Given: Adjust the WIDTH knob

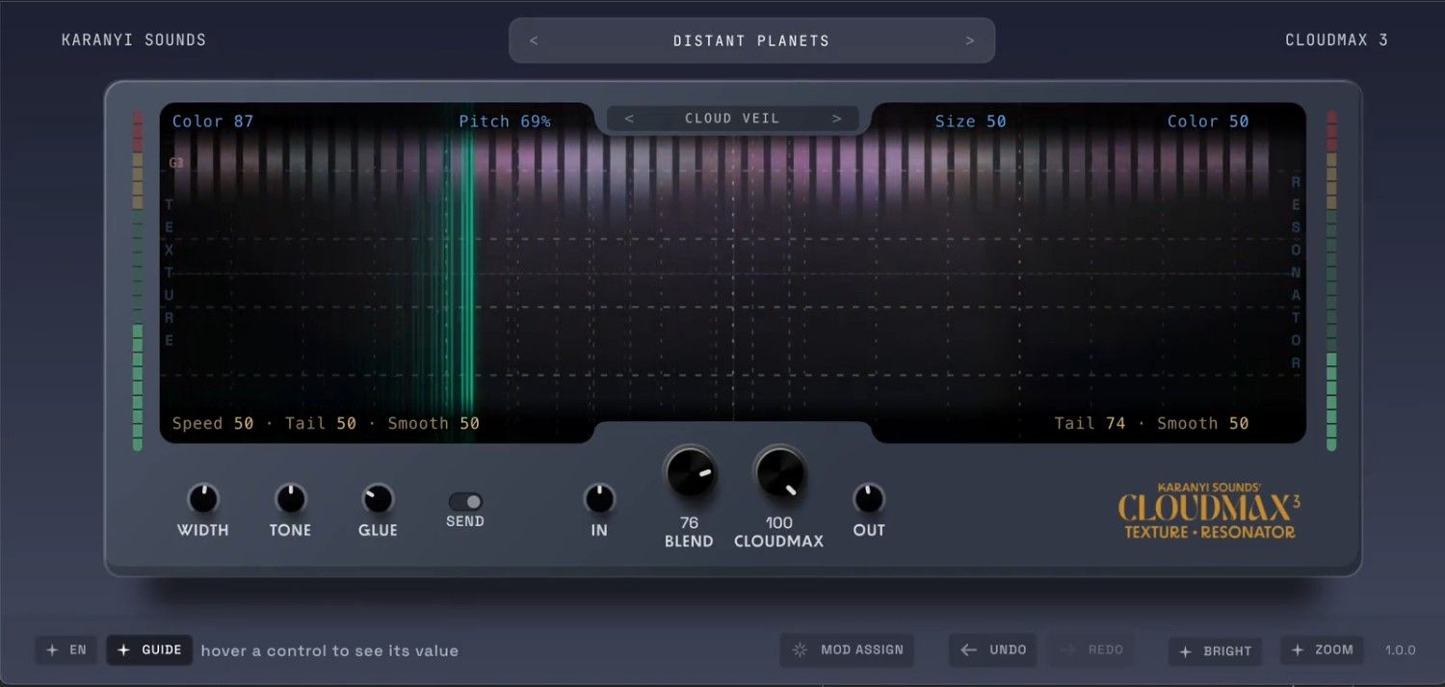Looking at the screenshot, I should pyautogui.click(x=203, y=499).
